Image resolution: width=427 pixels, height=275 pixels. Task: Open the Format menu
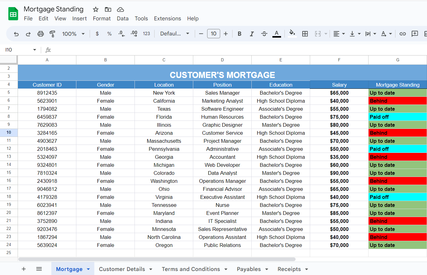point(102,18)
